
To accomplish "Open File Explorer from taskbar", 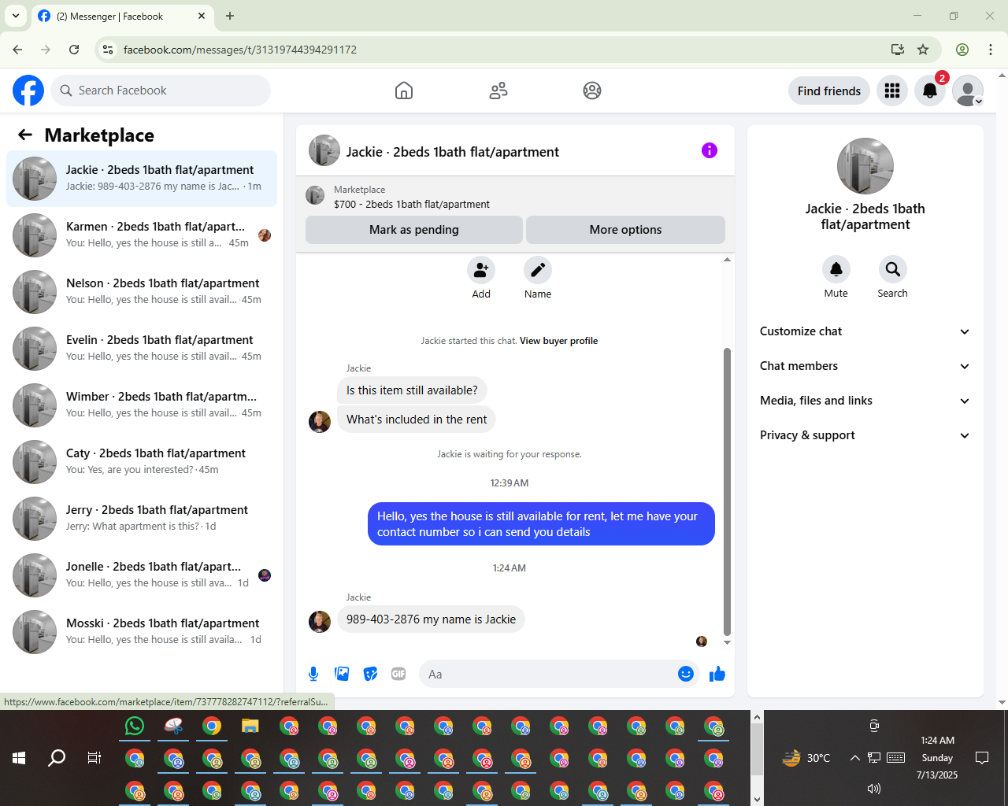I will (250, 726).
